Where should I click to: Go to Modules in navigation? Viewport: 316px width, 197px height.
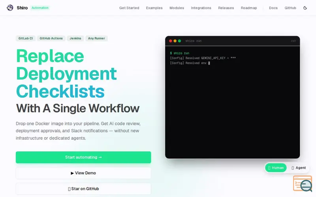[177, 8]
